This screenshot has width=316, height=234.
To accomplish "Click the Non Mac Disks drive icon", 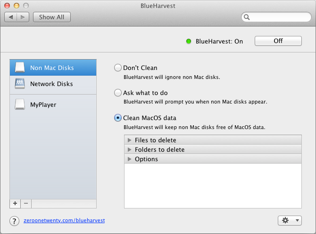I will (x=20, y=67).
